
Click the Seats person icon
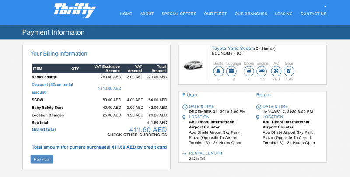[218, 71]
